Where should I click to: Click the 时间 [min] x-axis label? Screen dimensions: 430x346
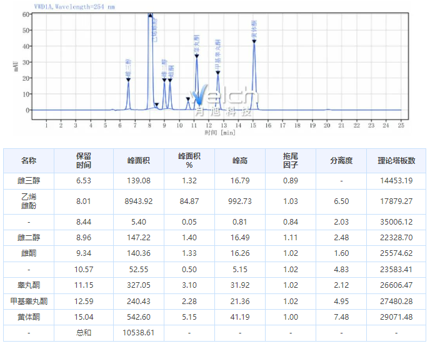click(x=220, y=133)
